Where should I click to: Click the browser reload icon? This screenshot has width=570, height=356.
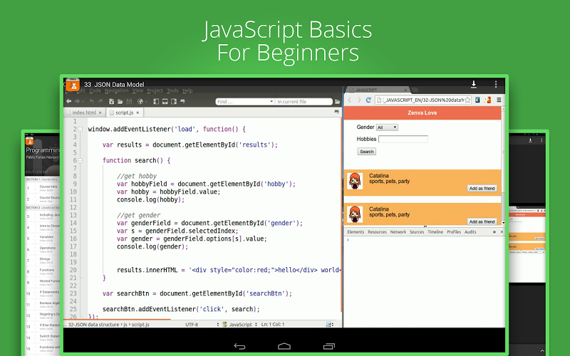(x=368, y=100)
